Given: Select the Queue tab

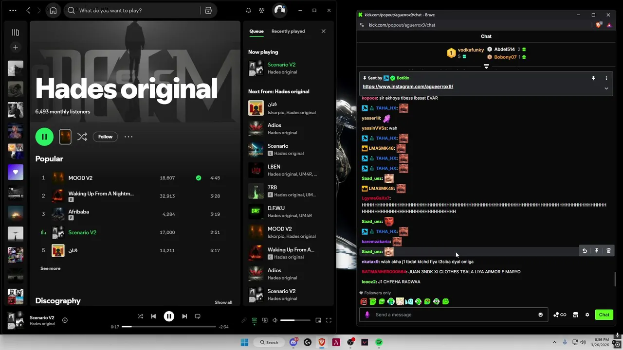Looking at the screenshot, I should click(x=257, y=31).
